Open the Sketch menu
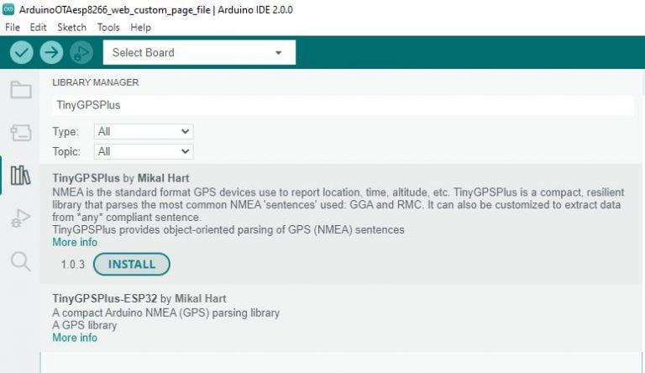Viewport: 645px width, 373px height. (71, 27)
